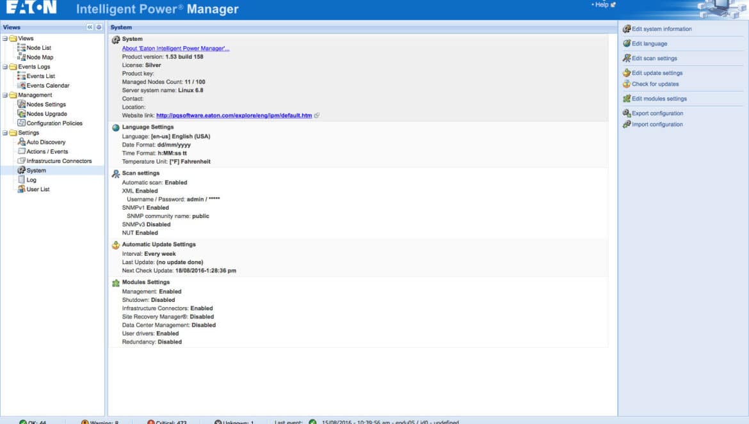
Task: Collapse the Events Logs folder
Action: click(5, 67)
